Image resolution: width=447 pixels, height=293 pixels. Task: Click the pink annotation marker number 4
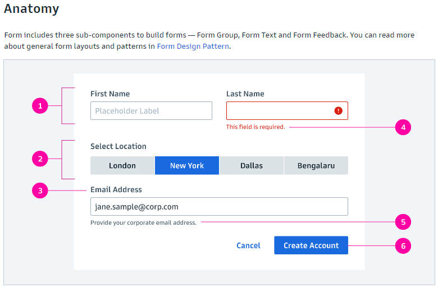pos(403,128)
